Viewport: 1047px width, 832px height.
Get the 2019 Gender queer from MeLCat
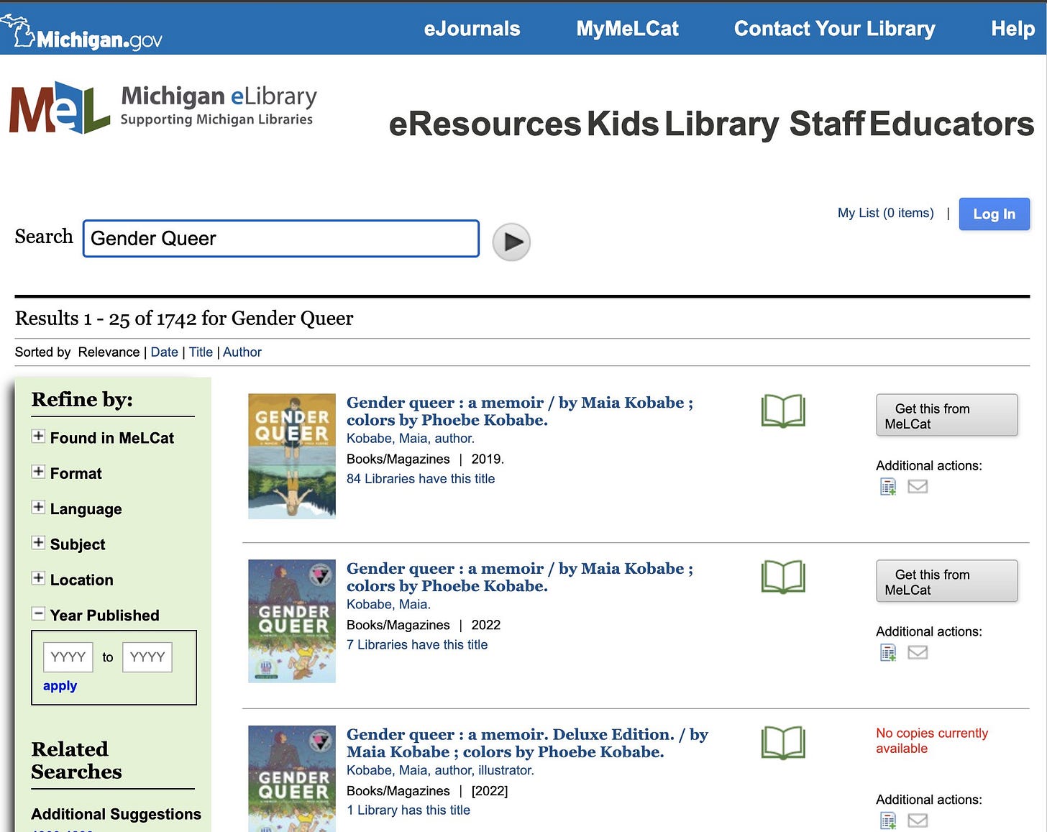pyautogui.click(x=946, y=415)
